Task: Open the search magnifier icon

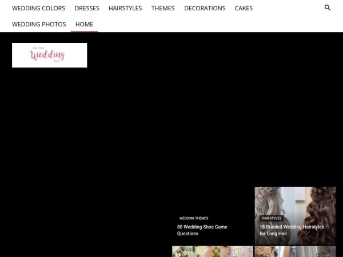Action: tap(327, 8)
